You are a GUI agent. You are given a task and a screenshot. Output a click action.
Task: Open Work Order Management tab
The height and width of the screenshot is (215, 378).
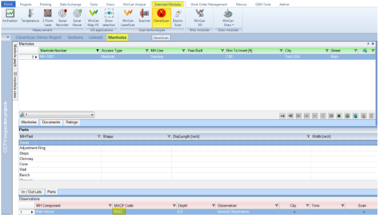click(x=209, y=4)
